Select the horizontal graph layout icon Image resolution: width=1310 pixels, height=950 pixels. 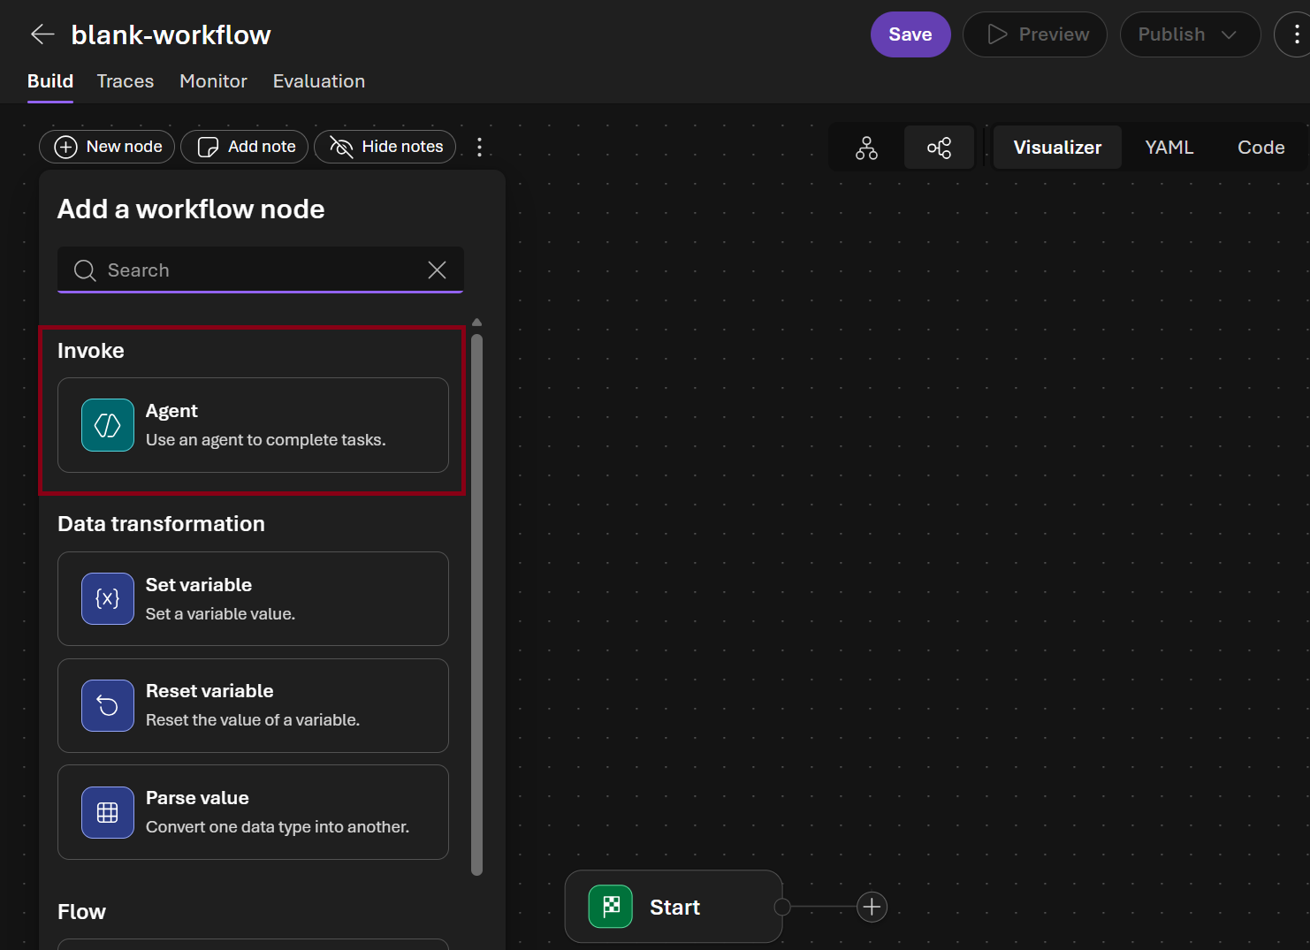click(939, 148)
